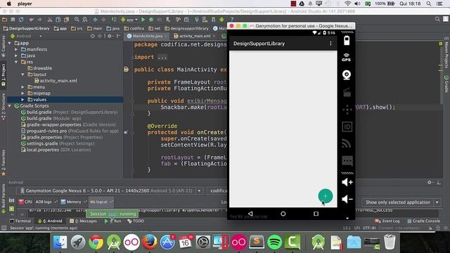Screen dimensions: 450x253
Task: Click the Help question mark toolbar icon
Action: tap(231, 20)
